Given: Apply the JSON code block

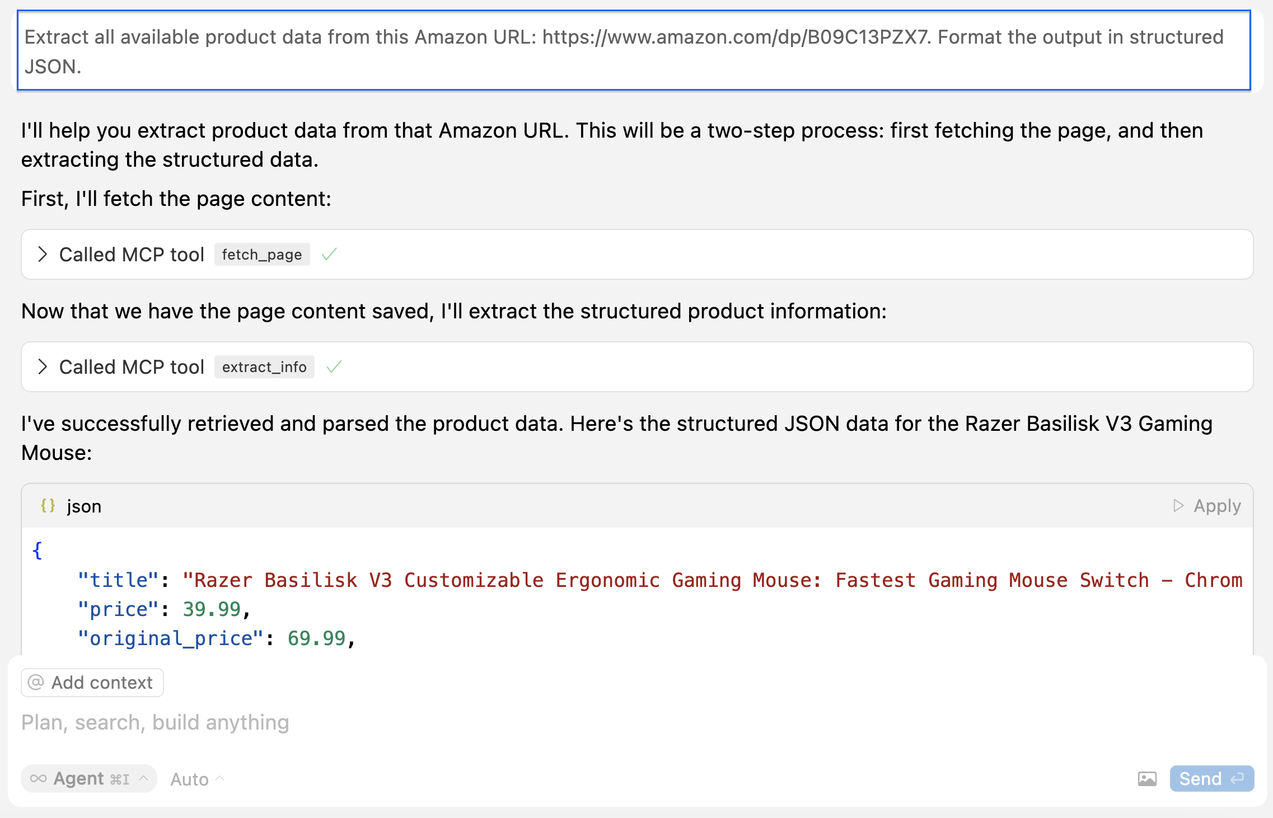Looking at the screenshot, I should click(x=1216, y=506).
